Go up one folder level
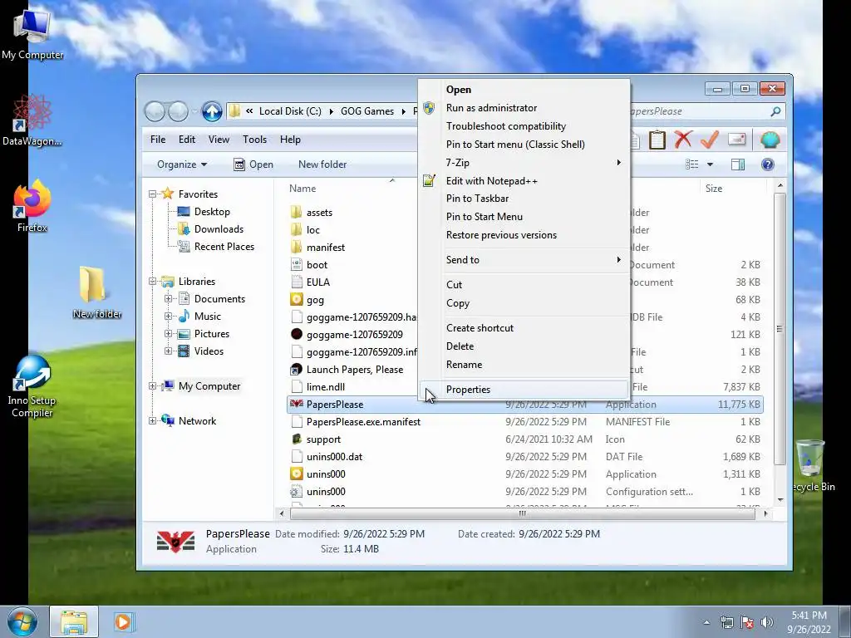The width and height of the screenshot is (851, 638). [212, 112]
